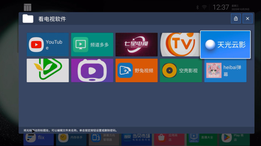The height and width of the screenshot is (146, 261).
Task: Launch the heibai弹幕 app
Action: [x=225, y=70]
